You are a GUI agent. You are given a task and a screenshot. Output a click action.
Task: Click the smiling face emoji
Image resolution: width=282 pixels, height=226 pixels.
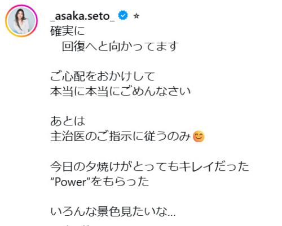(199, 137)
